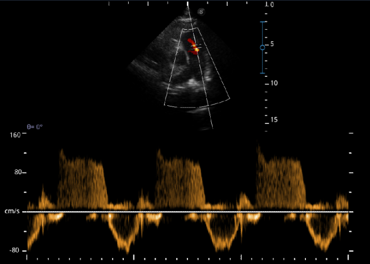This screenshot has width=370, height=264.
Task: Click the depth scale label 10
Action: [274, 83]
